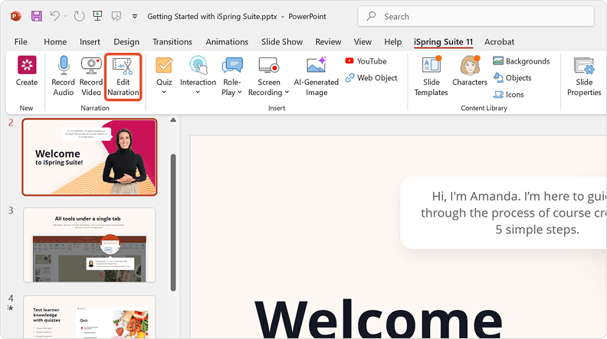Undo the last action
Screen dimensions: 607x339
click(x=55, y=16)
